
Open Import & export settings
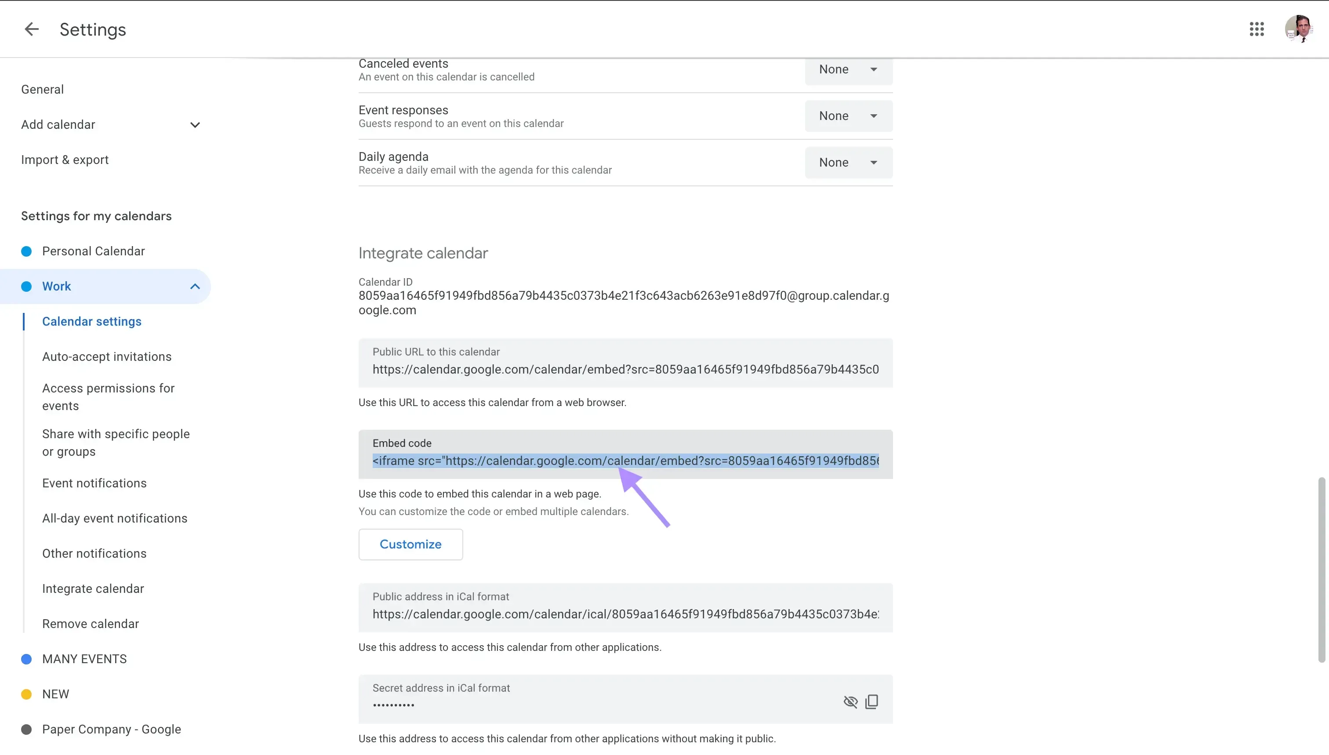pyautogui.click(x=64, y=159)
